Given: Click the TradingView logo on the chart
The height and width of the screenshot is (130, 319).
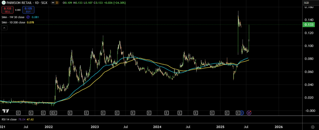Looking at the screenshot, I should [x=5, y=111].
